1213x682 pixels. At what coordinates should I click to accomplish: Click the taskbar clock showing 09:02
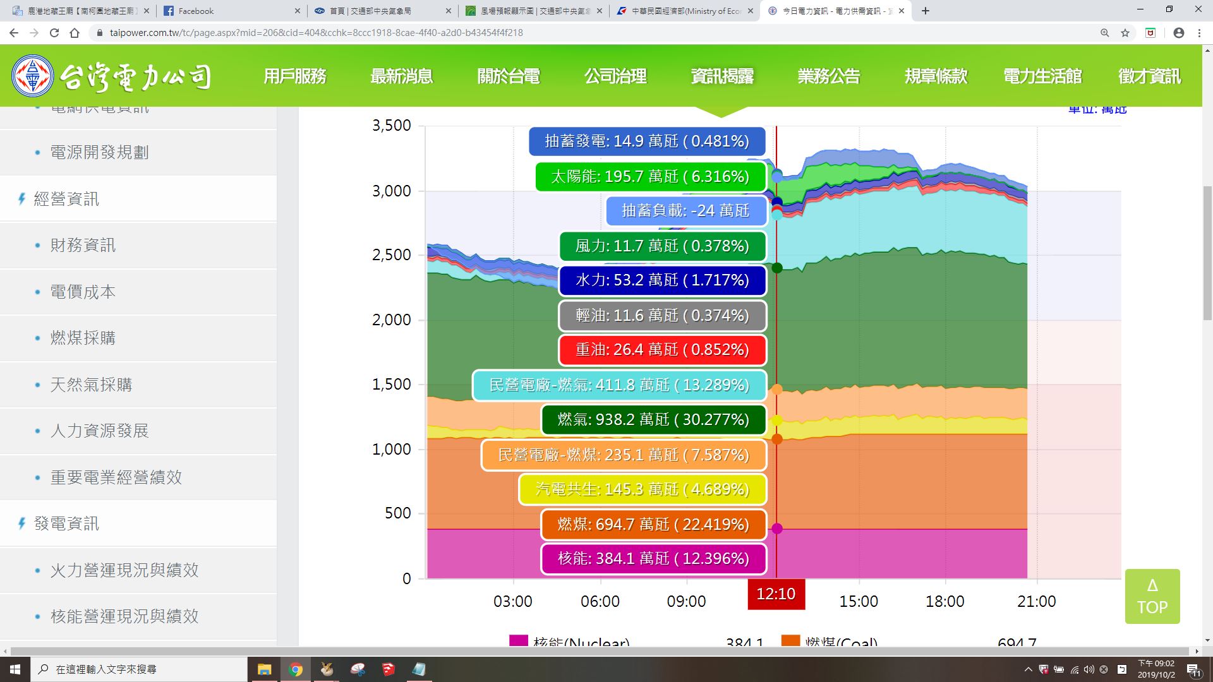1156,669
